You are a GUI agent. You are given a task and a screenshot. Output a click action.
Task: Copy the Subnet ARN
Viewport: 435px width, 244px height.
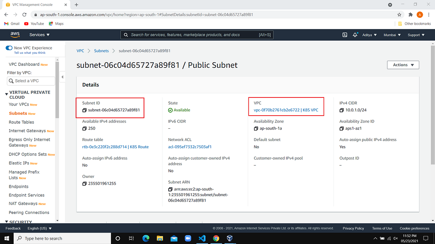(x=170, y=189)
